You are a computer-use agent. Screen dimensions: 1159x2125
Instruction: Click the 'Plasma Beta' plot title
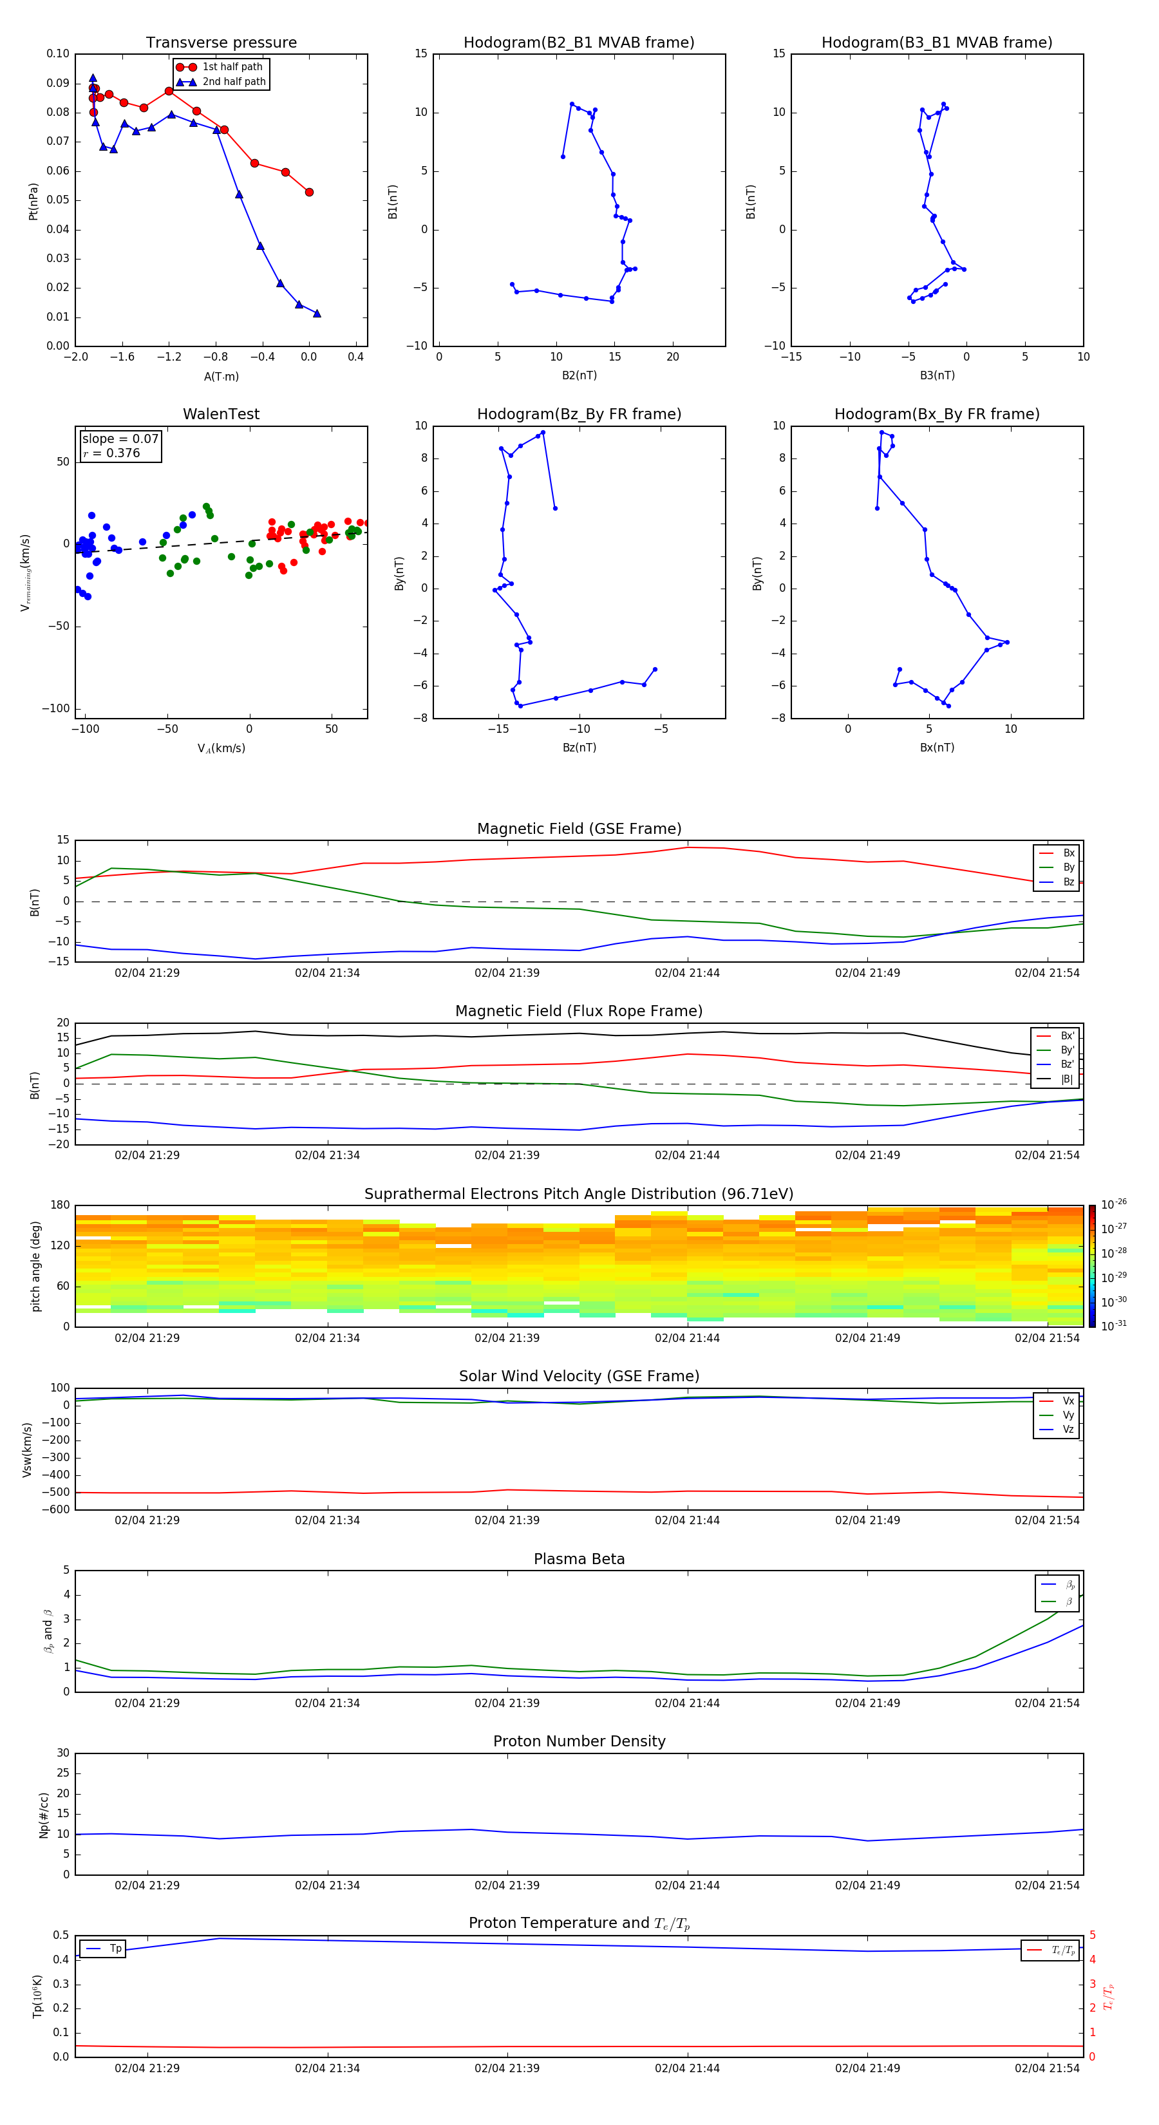click(x=579, y=1560)
